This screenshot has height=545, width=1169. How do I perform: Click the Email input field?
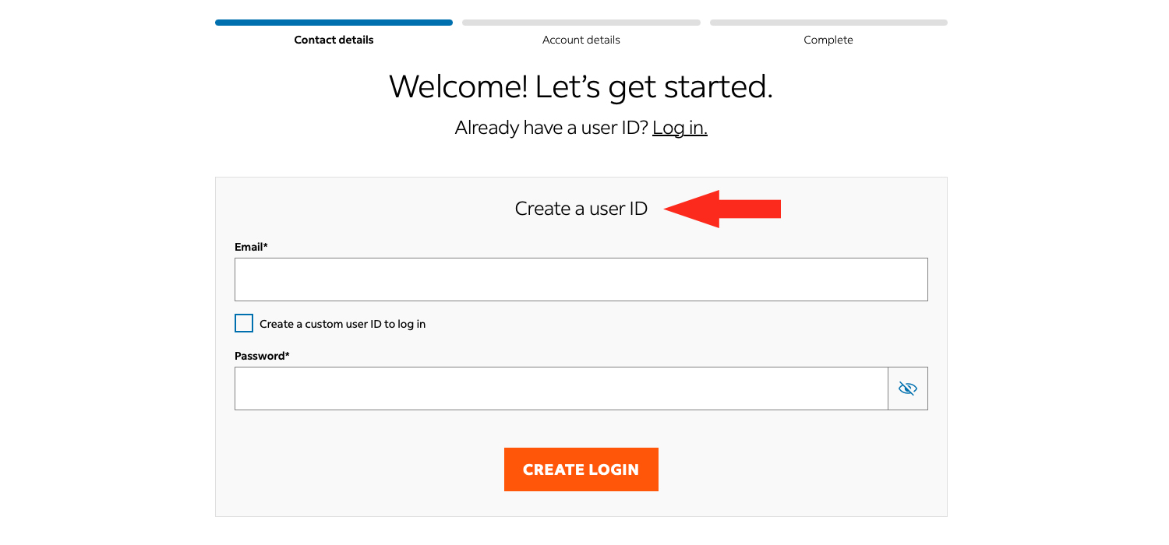click(581, 280)
